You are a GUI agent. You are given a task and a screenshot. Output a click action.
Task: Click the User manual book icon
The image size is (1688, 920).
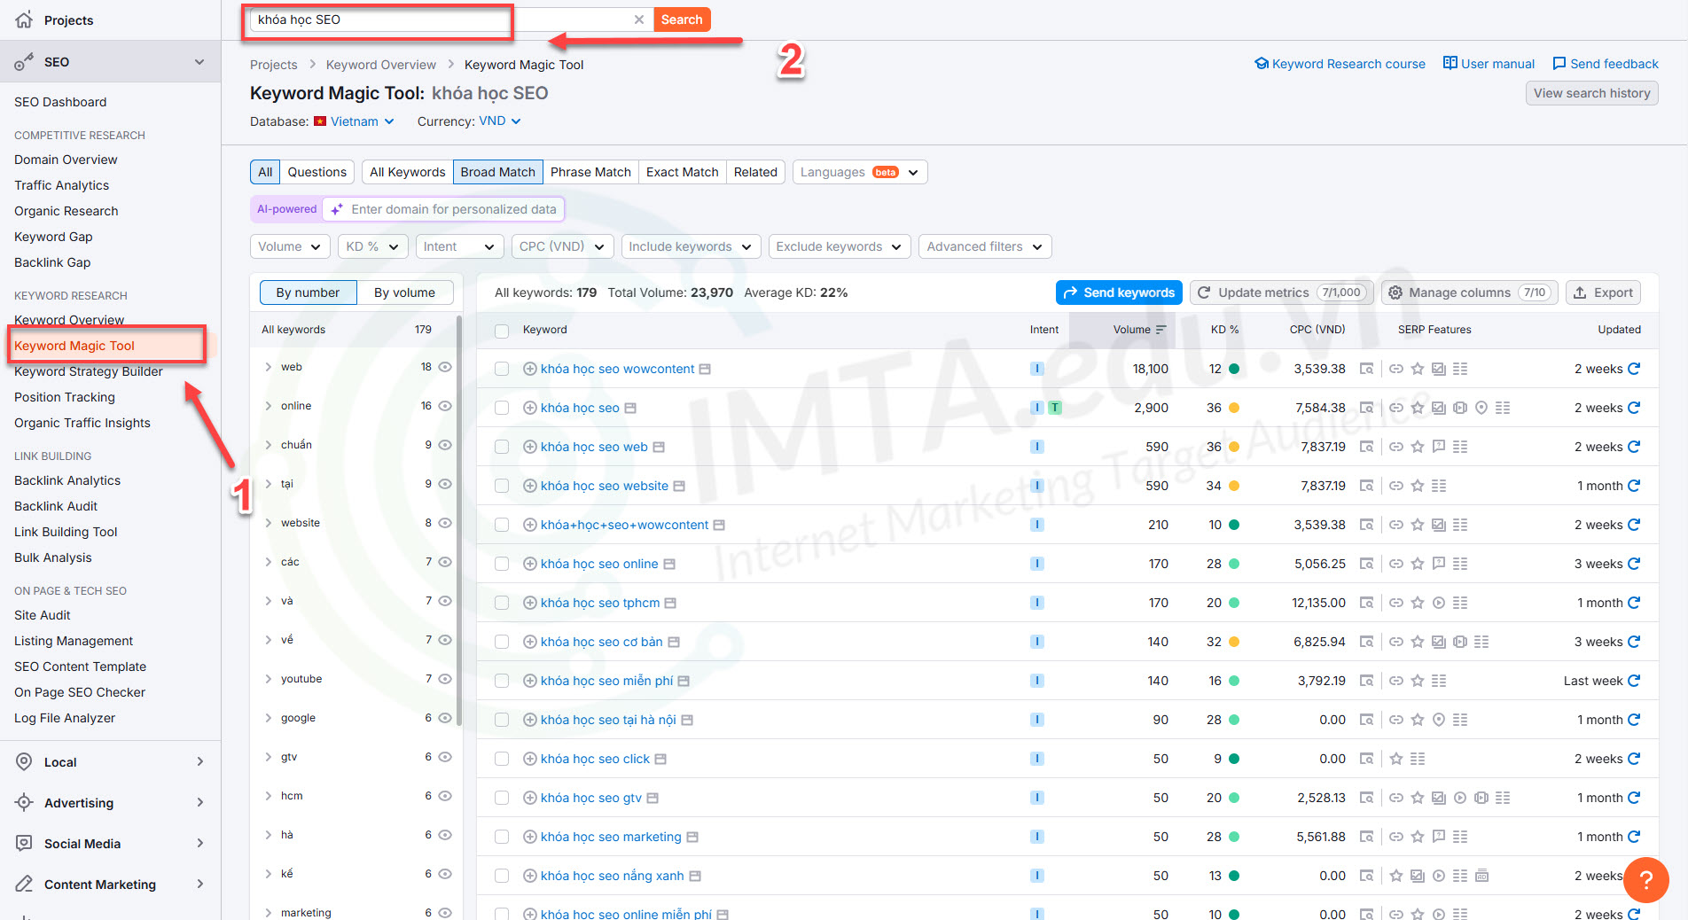(1450, 64)
